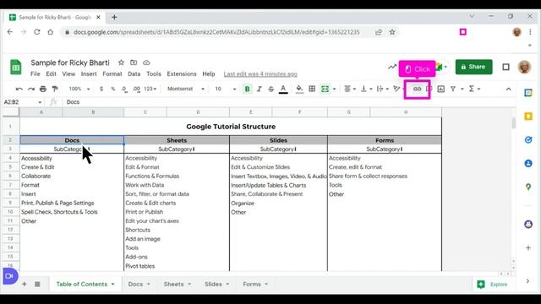Screen dimensions: 541x304
Task: Open the Format menu
Action: (x=112, y=73)
